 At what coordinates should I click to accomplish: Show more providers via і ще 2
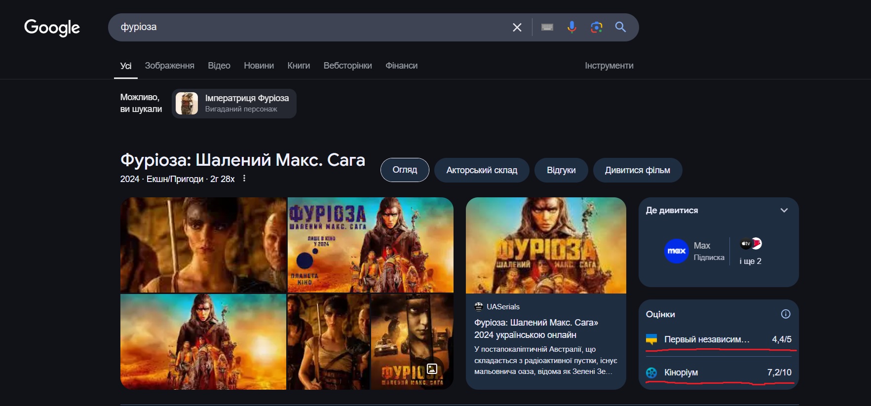[751, 261]
